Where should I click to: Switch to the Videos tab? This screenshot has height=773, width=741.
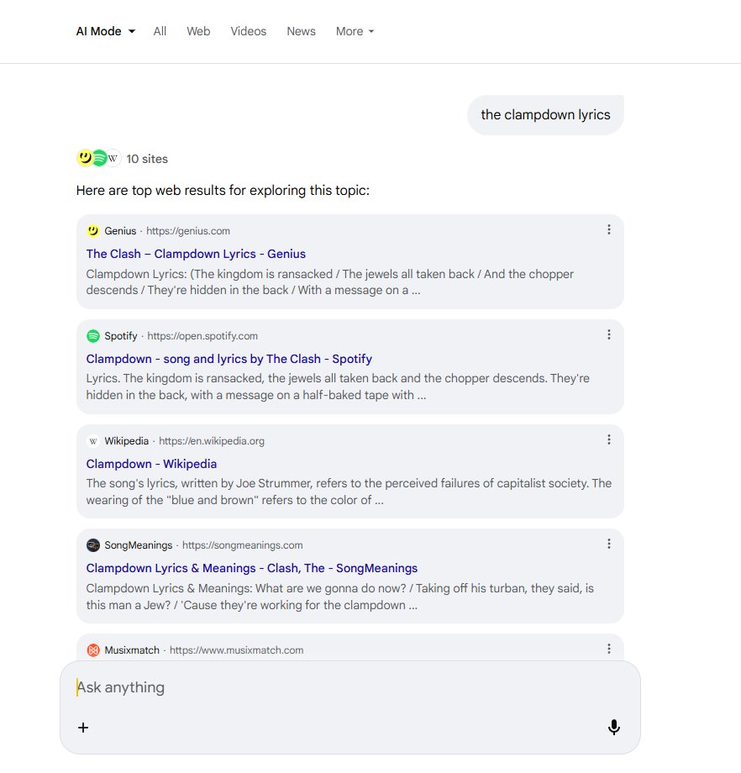pos(248,31)
